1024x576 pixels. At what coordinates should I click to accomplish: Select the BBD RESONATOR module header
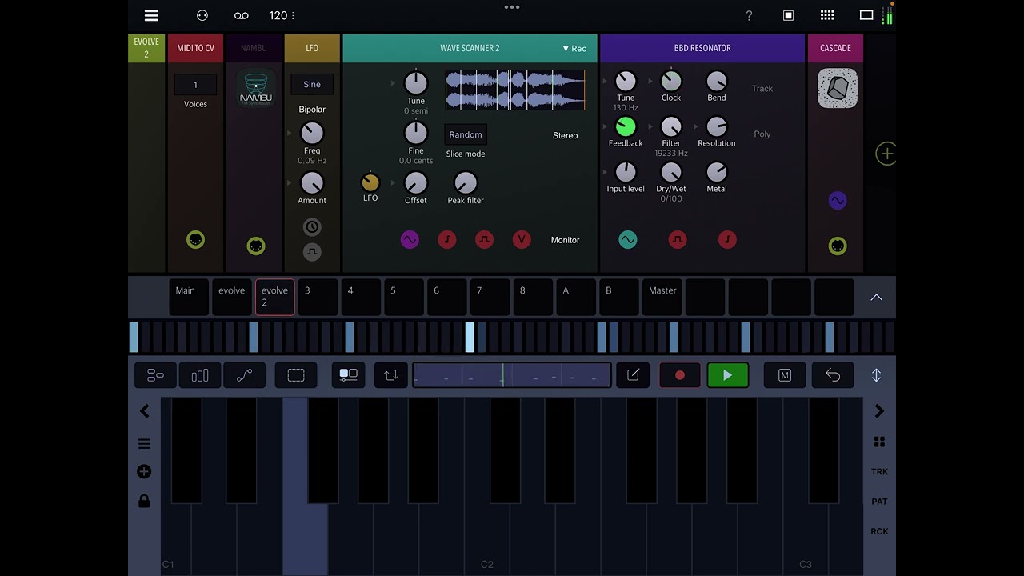(702, 48)
